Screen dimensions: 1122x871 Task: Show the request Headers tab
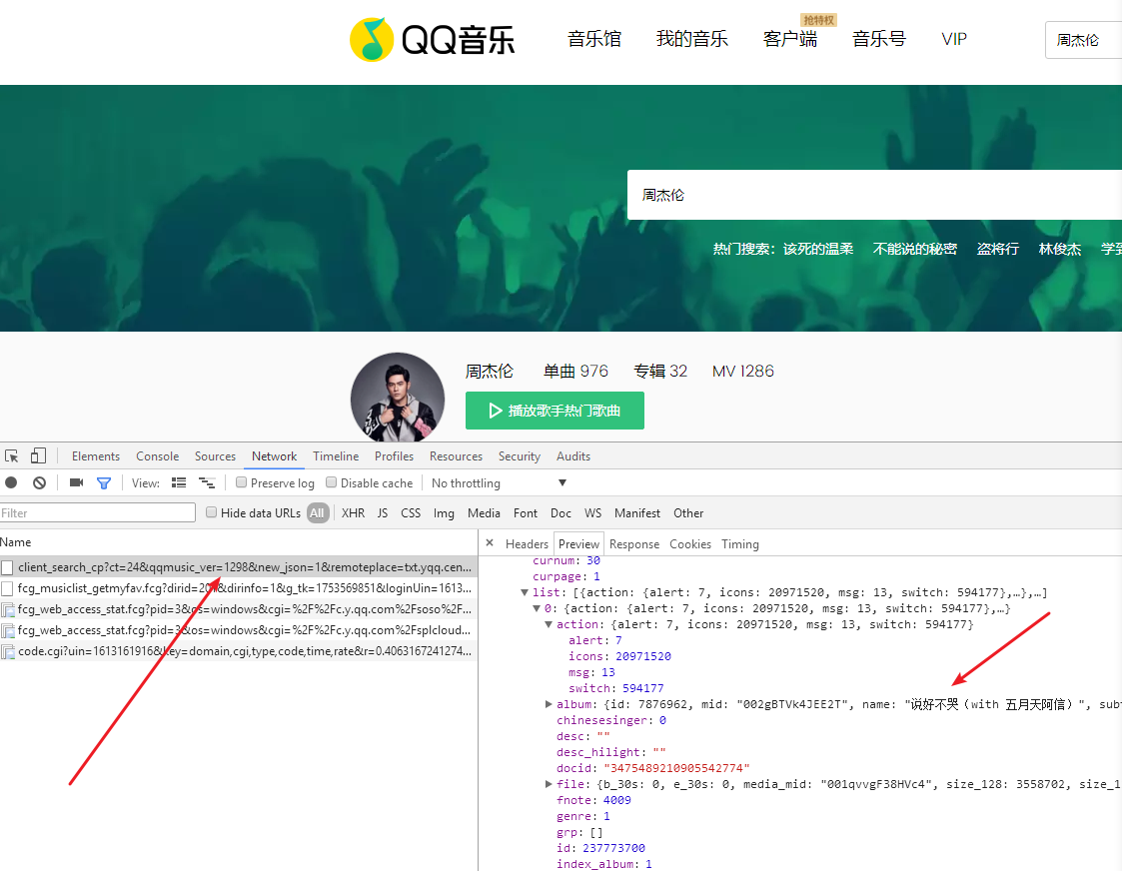pyautogui.click(x=527, y=544)
